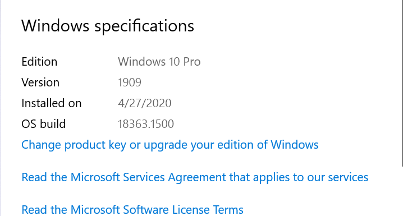Click the word 'upgrade' in product key link
Image resolution: width=403 pixels, height=216 pixels.
point(166,145)
